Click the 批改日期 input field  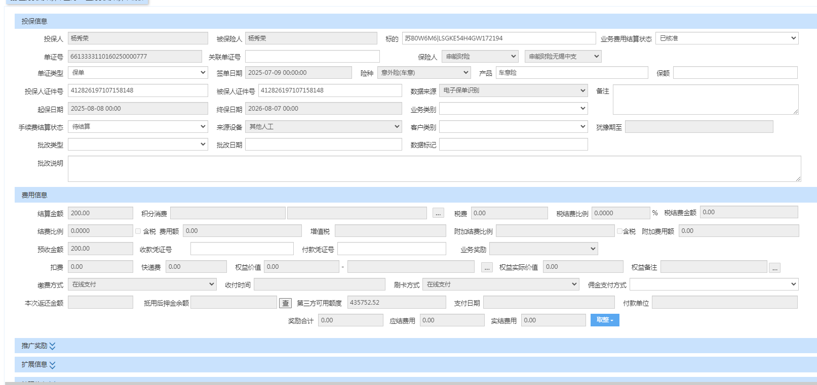point(324,145)
